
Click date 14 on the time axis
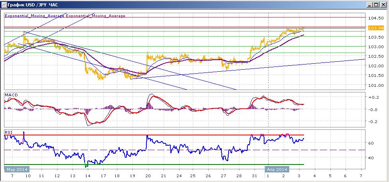pyautogui.click(x=87, y=176)
